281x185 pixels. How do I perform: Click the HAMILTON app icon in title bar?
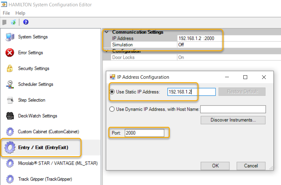point(4,4)
